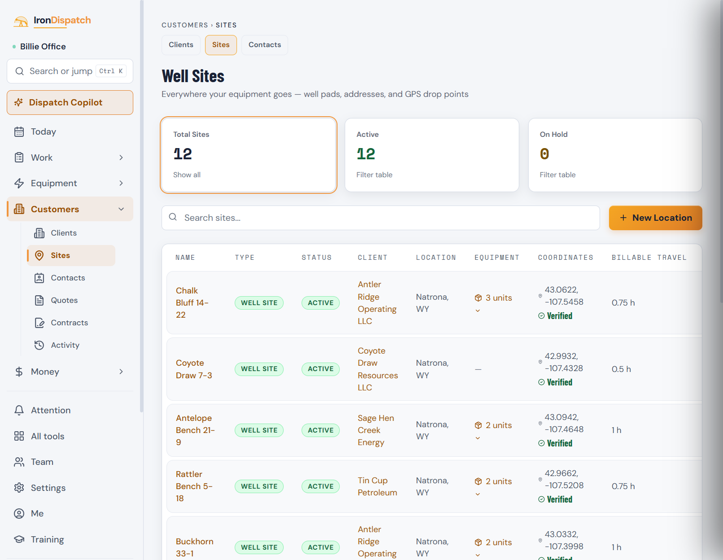Open Training graduation cap icon
Screen dimensions: 723x560
[19, 539]
